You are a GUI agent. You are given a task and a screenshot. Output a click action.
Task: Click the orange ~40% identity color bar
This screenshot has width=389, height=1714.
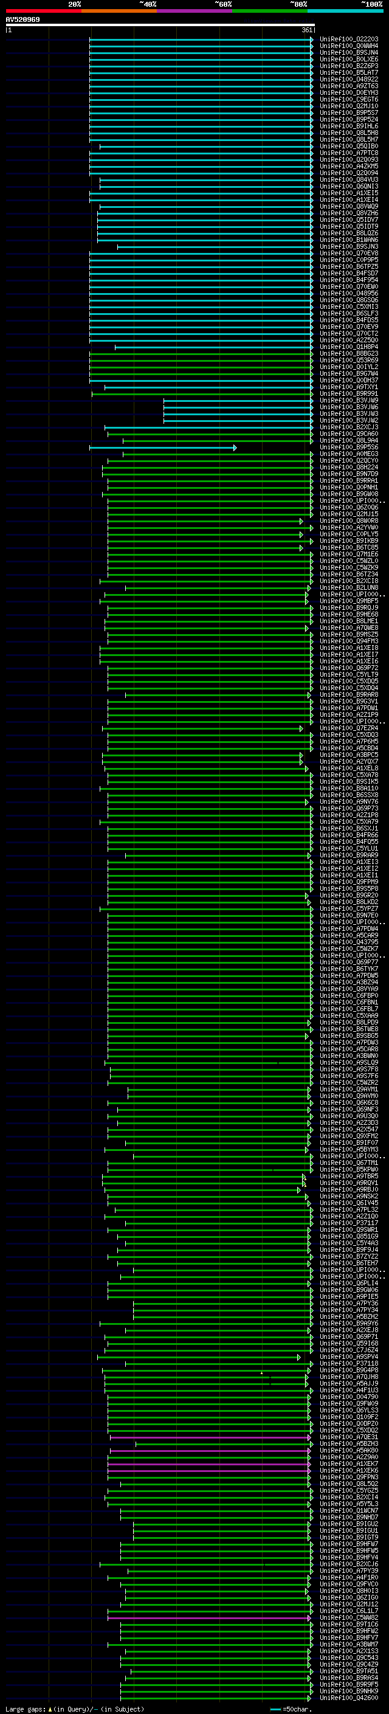(x=119, y=11)
